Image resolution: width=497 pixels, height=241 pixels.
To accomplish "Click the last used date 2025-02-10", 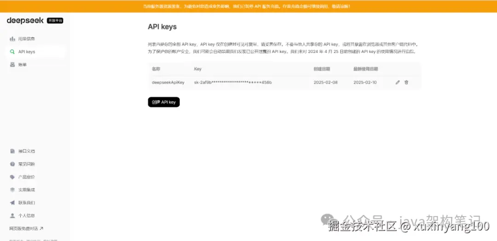I will click(x=365, y=82).
